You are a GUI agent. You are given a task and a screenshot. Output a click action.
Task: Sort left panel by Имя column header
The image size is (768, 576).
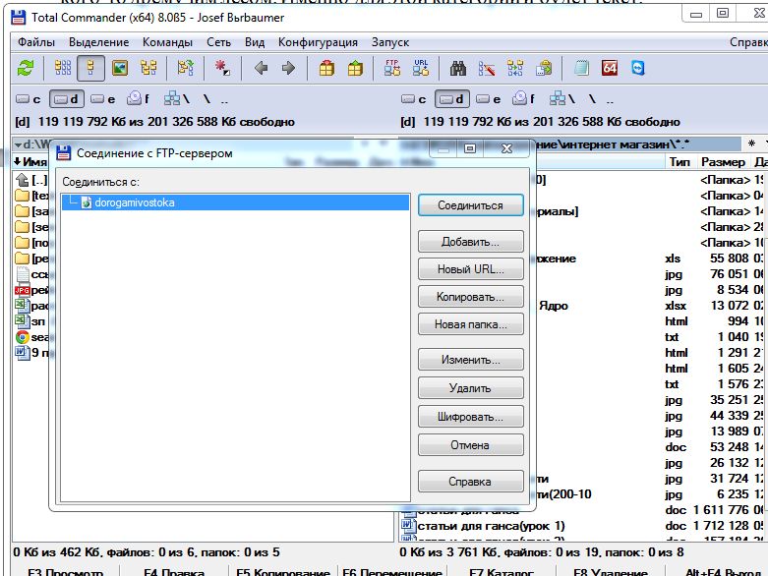tap(30, 161)
